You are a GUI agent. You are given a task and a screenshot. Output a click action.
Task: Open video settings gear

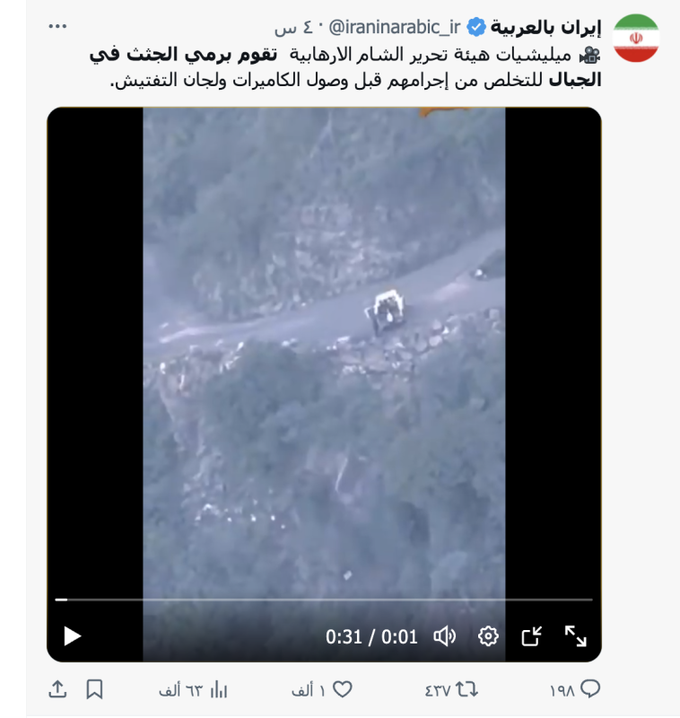pyautogui.click(x=488, y=636)
